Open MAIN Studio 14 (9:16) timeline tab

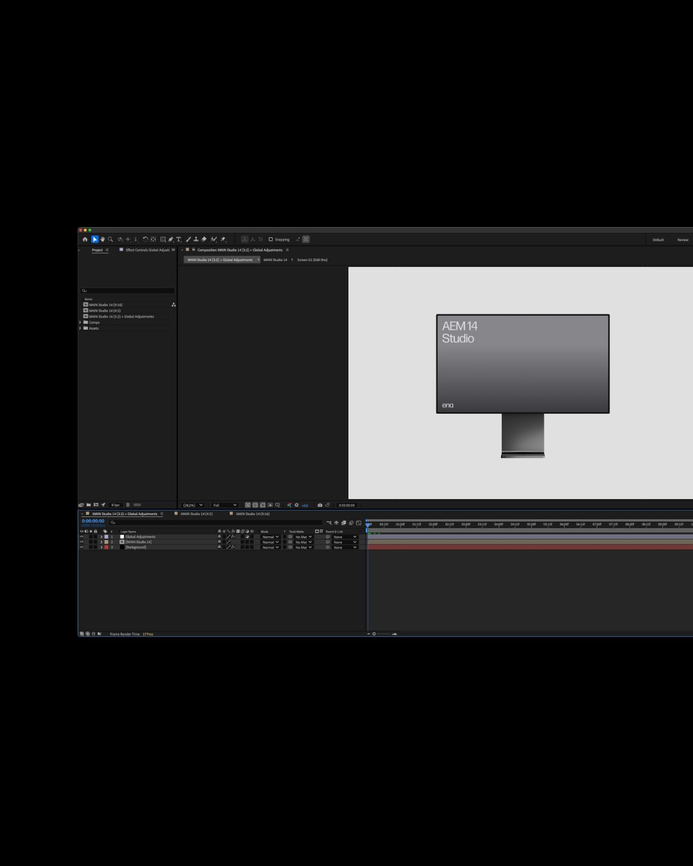pos(252,514)
